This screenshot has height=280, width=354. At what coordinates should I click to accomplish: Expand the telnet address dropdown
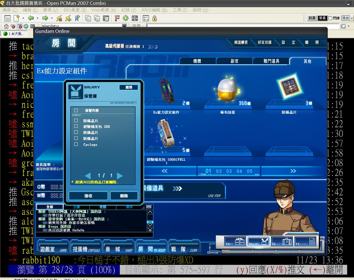[124, 26]
